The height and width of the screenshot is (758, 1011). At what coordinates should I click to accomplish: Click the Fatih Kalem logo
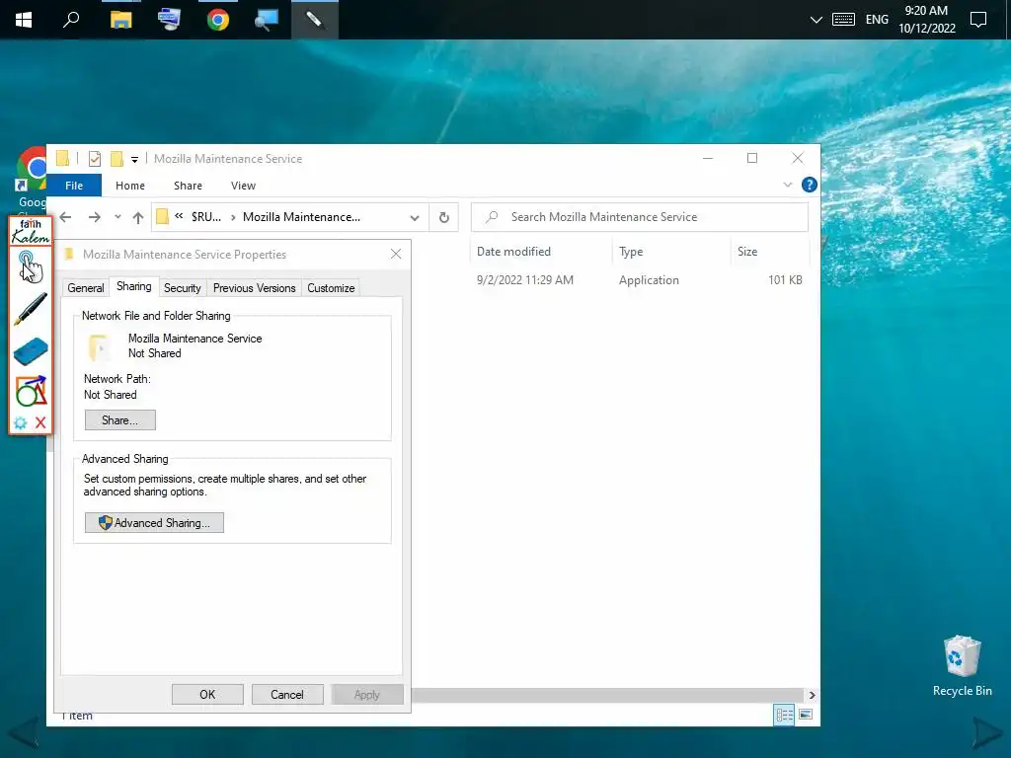coord(31,231)
